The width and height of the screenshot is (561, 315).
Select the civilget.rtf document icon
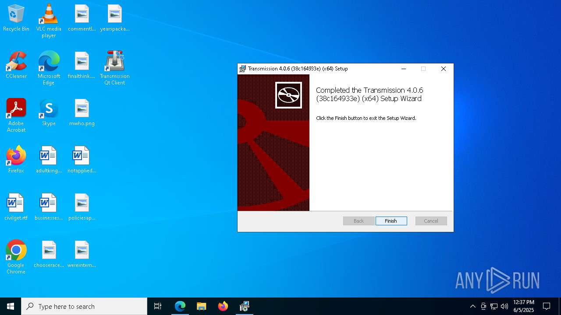pos(16,207)
